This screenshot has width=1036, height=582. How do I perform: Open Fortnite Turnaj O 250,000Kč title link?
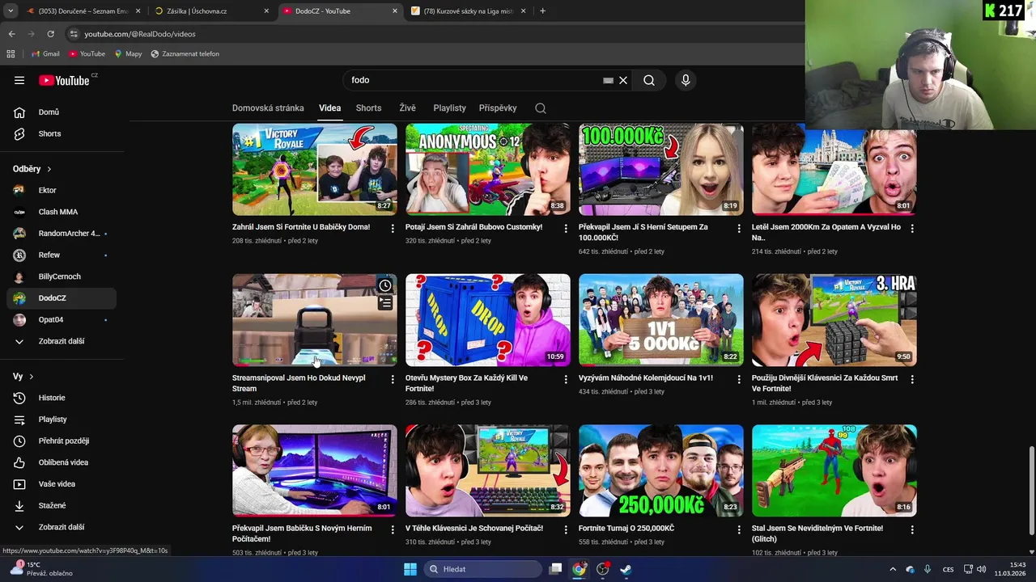626,529
